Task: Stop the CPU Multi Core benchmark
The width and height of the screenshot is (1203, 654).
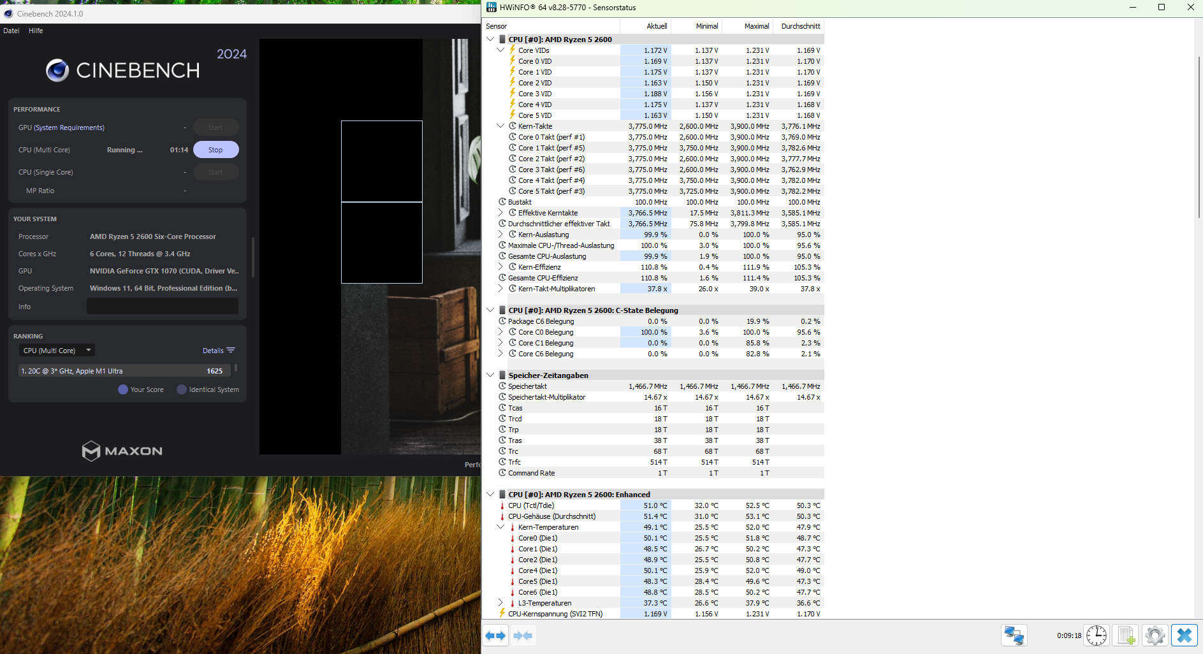Action: point(216,150)
